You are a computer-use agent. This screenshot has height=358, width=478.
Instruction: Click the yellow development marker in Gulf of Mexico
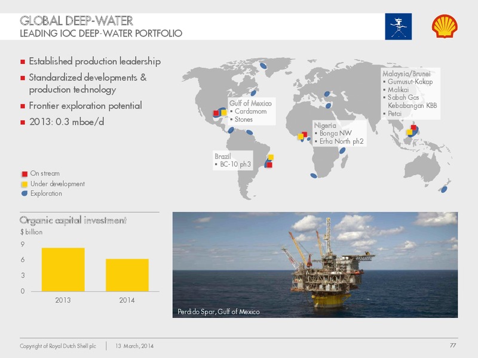point(223,113)
